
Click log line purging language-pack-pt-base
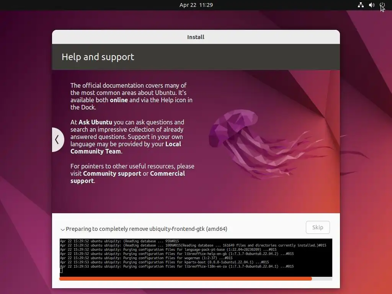coord(168,250)
